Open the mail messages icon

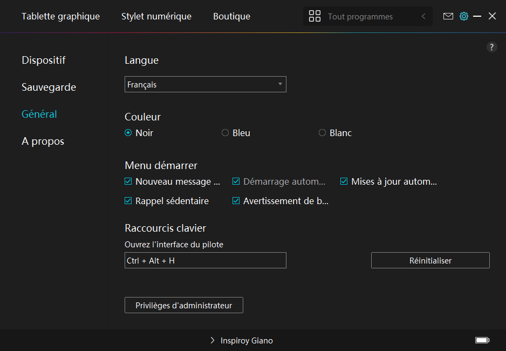[x=448, y=16]
